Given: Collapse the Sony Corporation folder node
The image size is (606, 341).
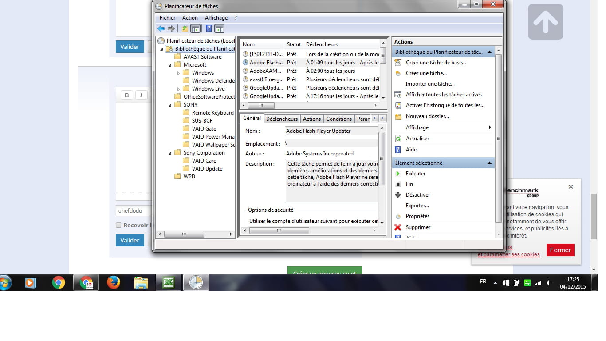Looking at the screenshot, I should [170, 153].
